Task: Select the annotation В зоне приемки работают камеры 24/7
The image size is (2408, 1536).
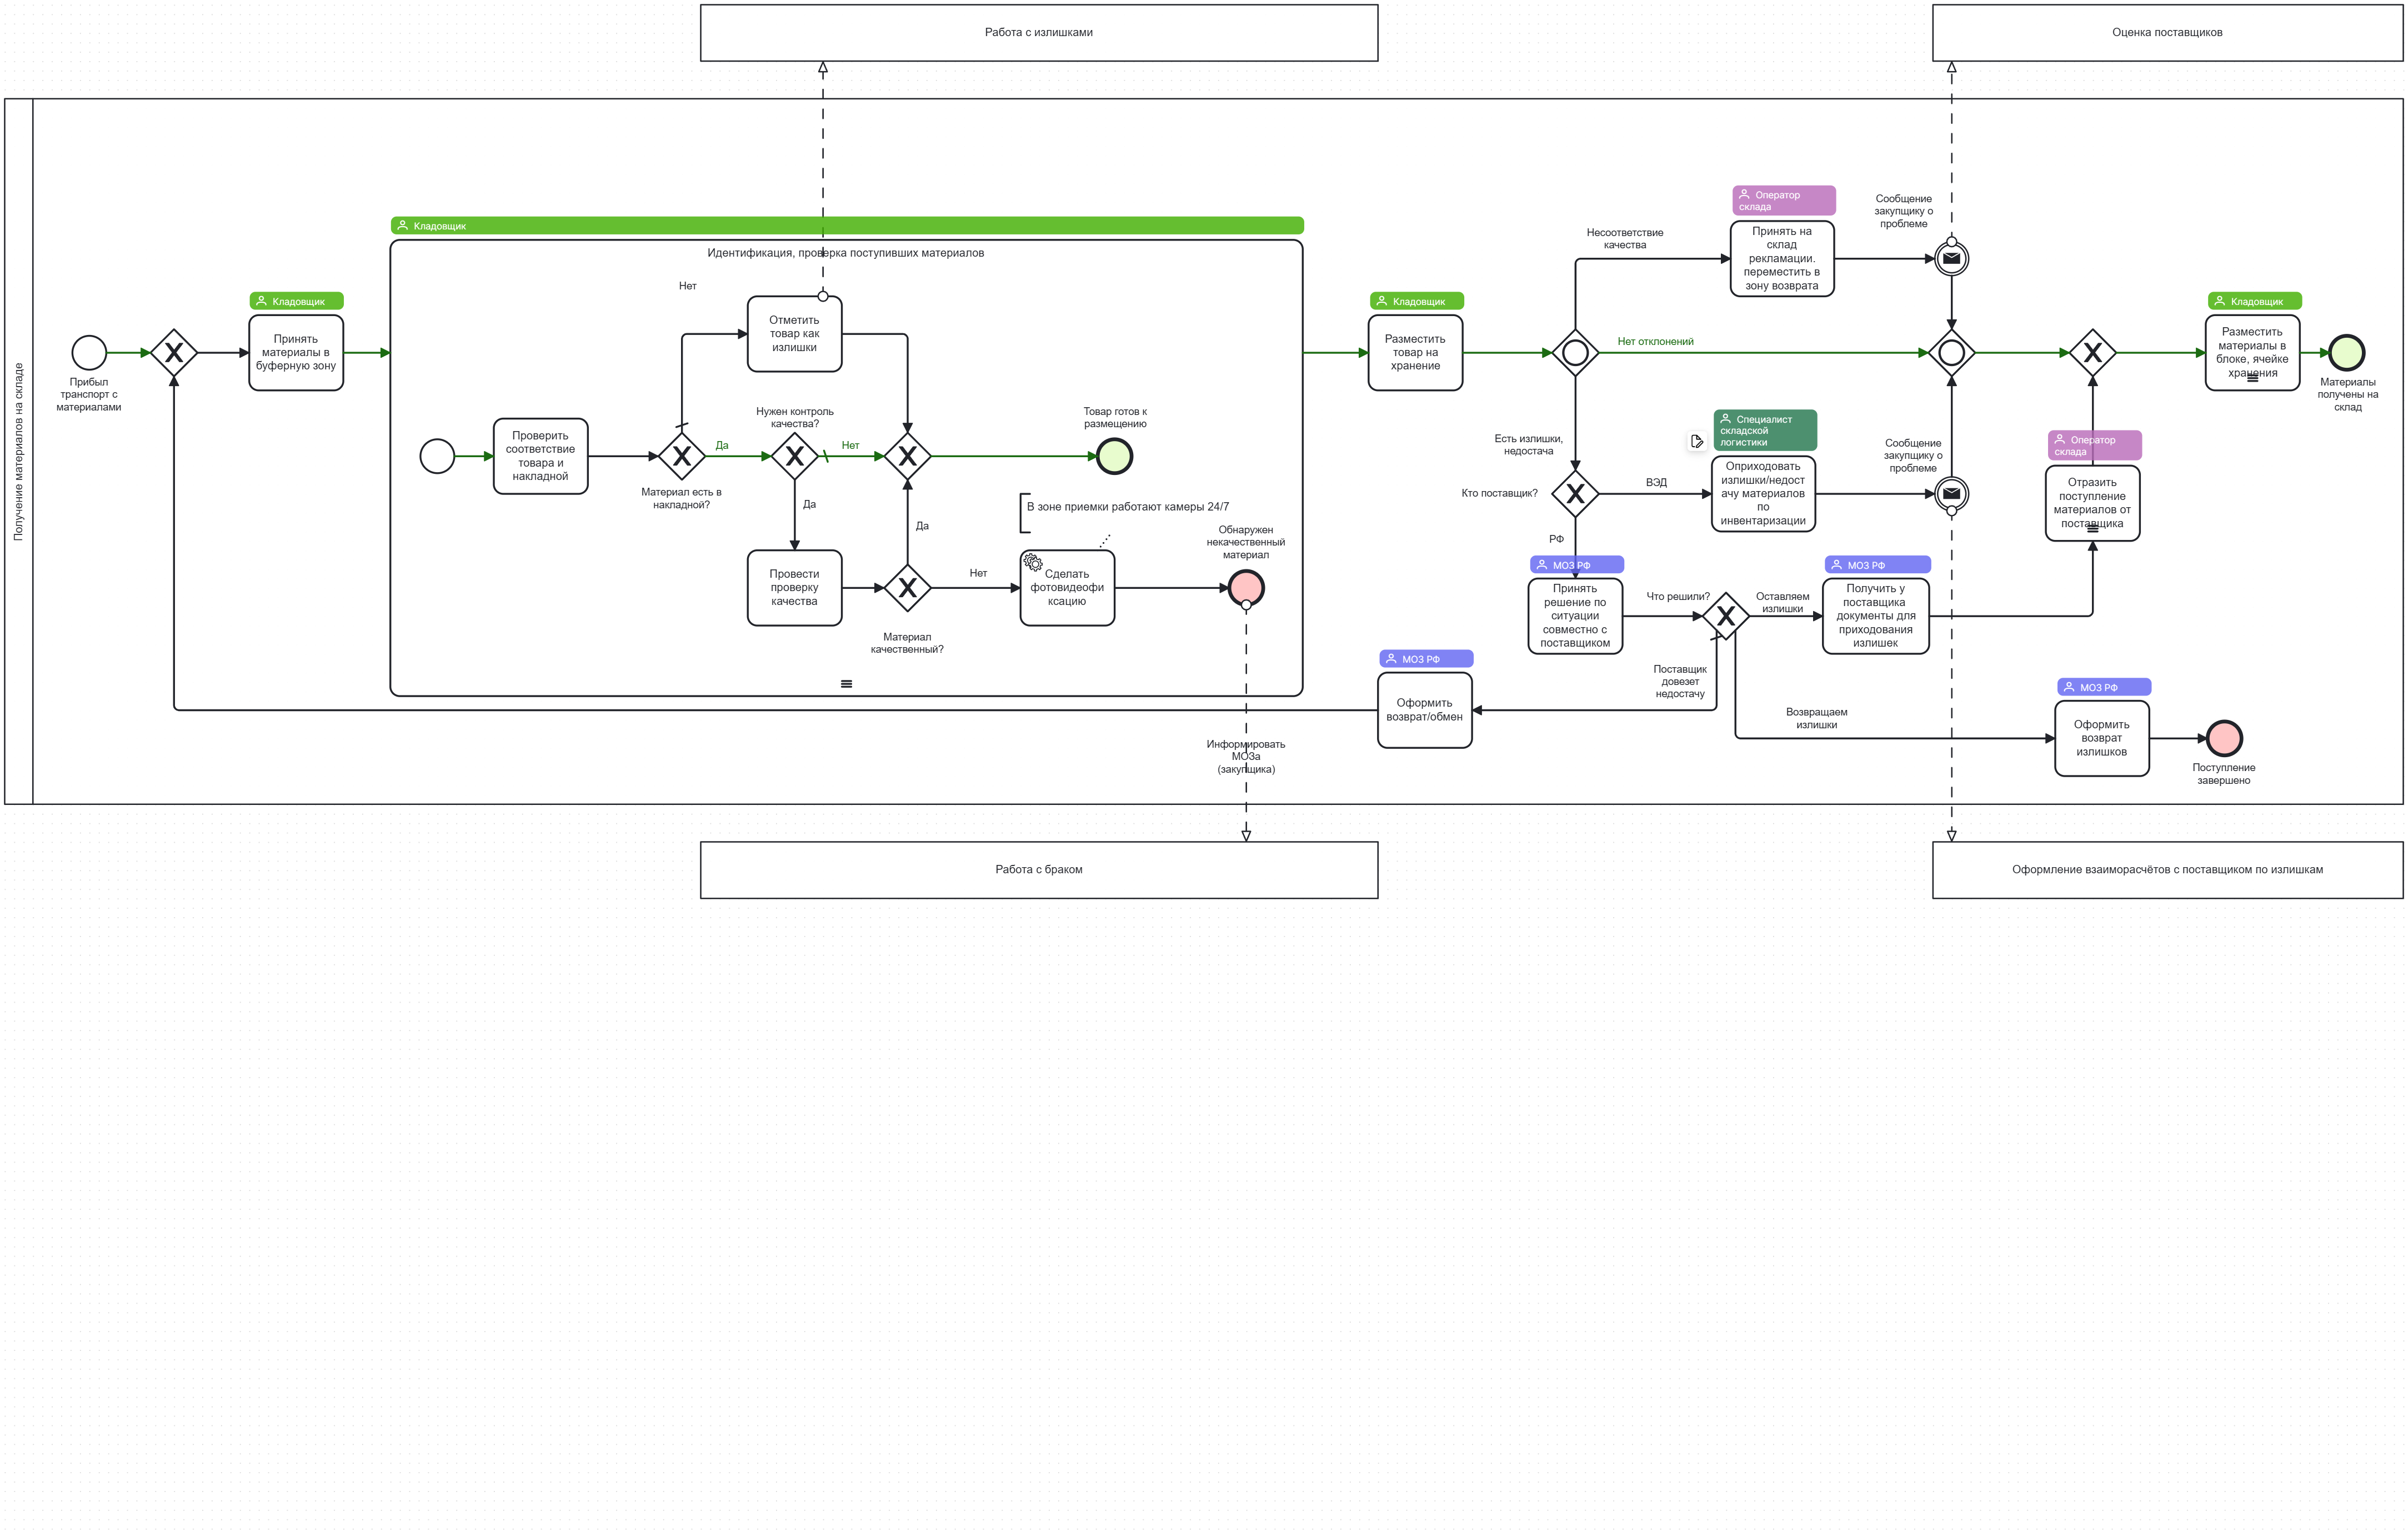Action: click(x=1127, y=507)
